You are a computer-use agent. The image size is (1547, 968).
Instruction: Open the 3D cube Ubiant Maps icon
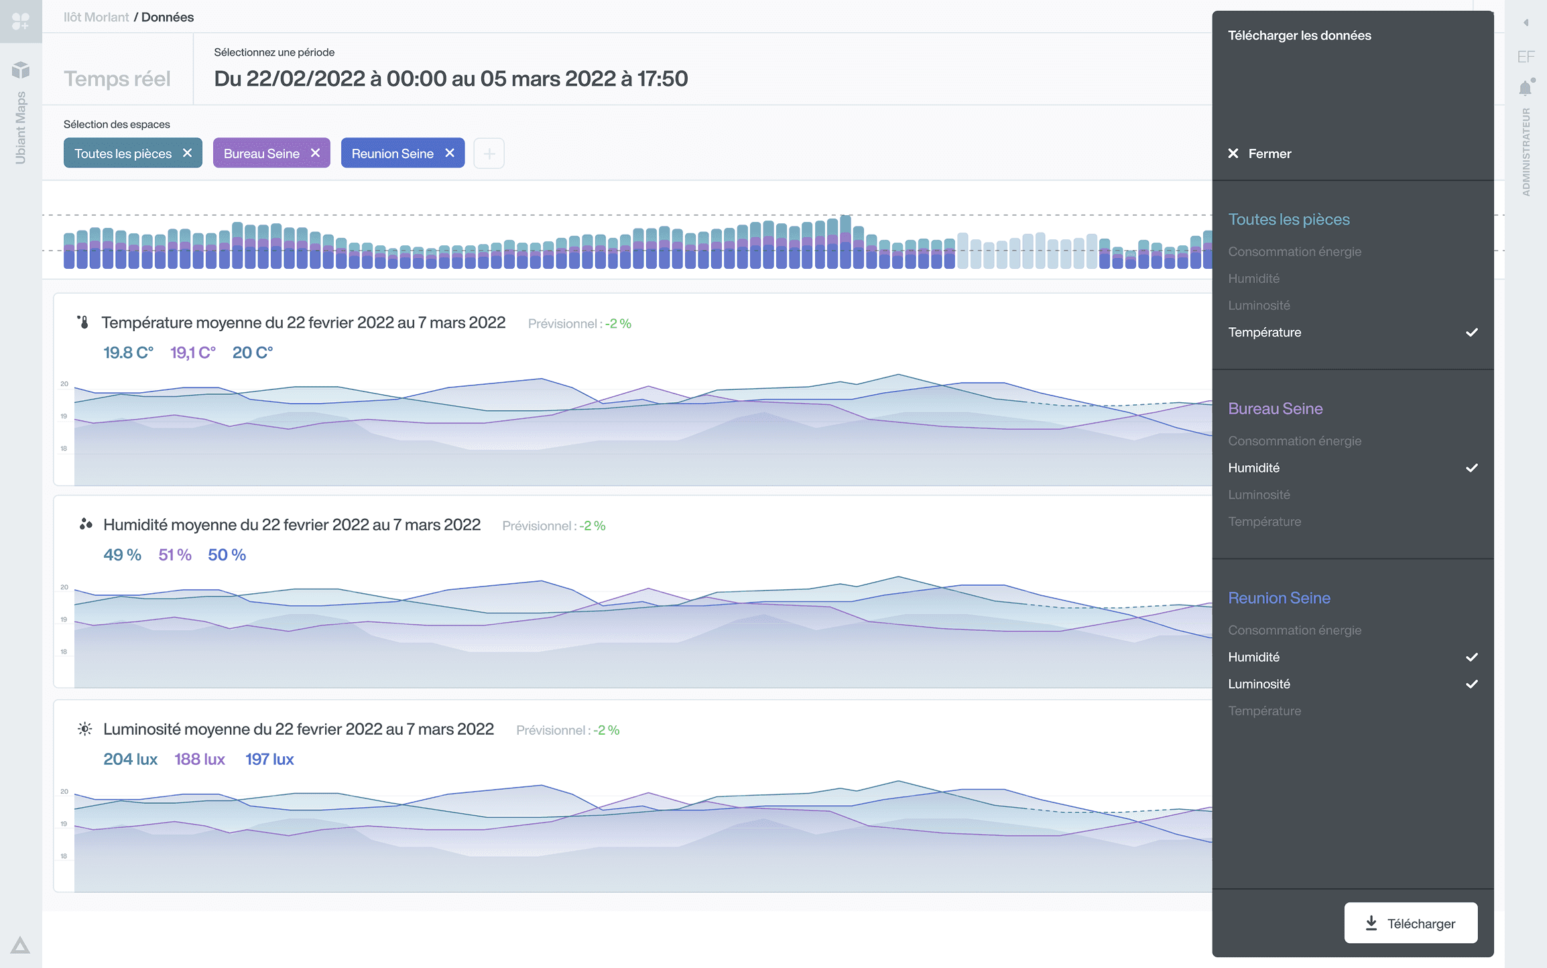click(x=21, y=70)
